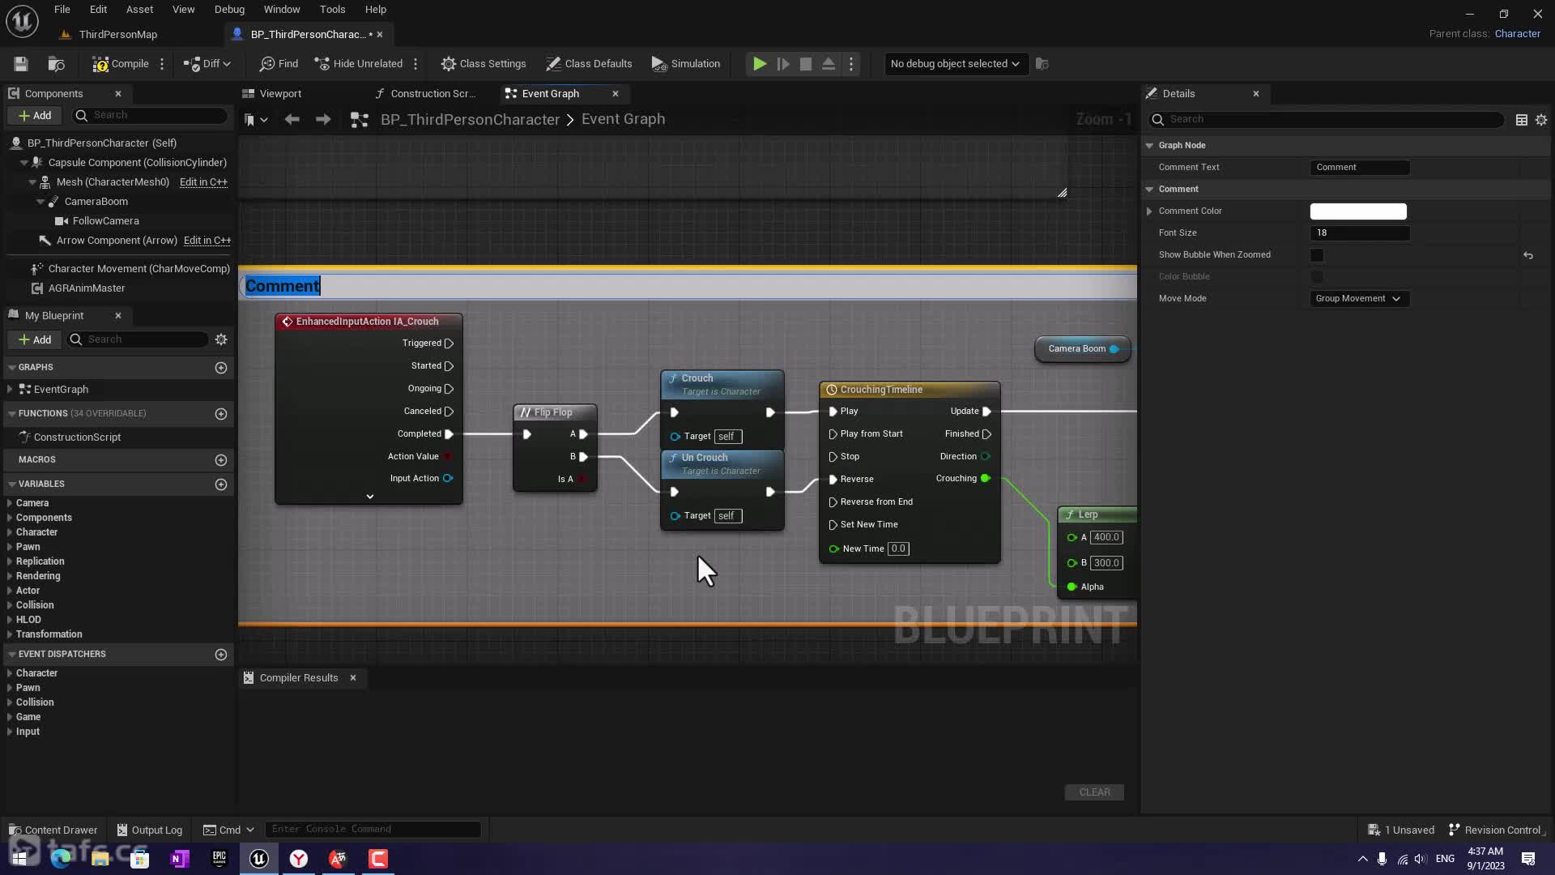Screen dimensions: 1555x875
Task: Open ConstructionScript function
Action: pos(77,437)
